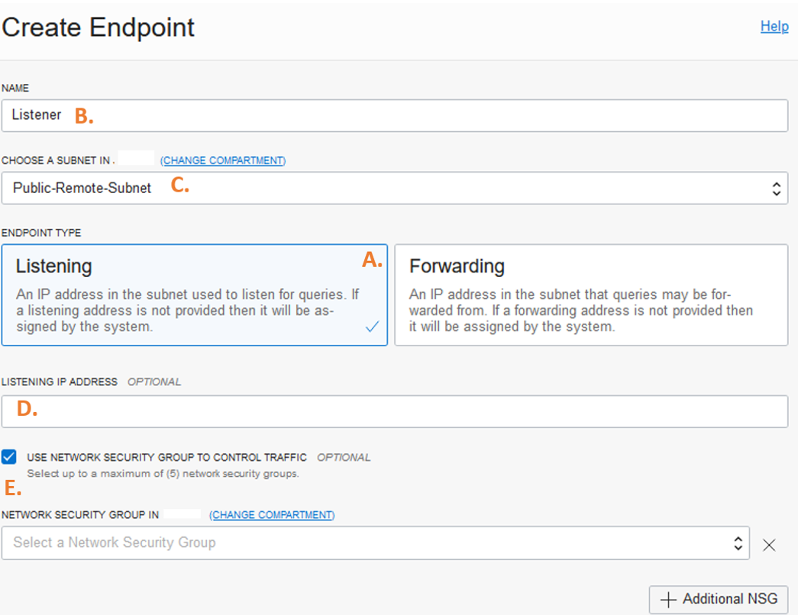Click the Name field containing Listener
The image size is (798, 615).
pyautogui.click(x=395, y=115)
